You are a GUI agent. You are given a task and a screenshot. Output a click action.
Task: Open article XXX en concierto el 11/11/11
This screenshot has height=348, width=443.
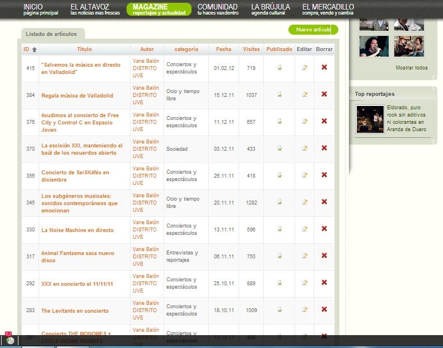click(77, 284)
